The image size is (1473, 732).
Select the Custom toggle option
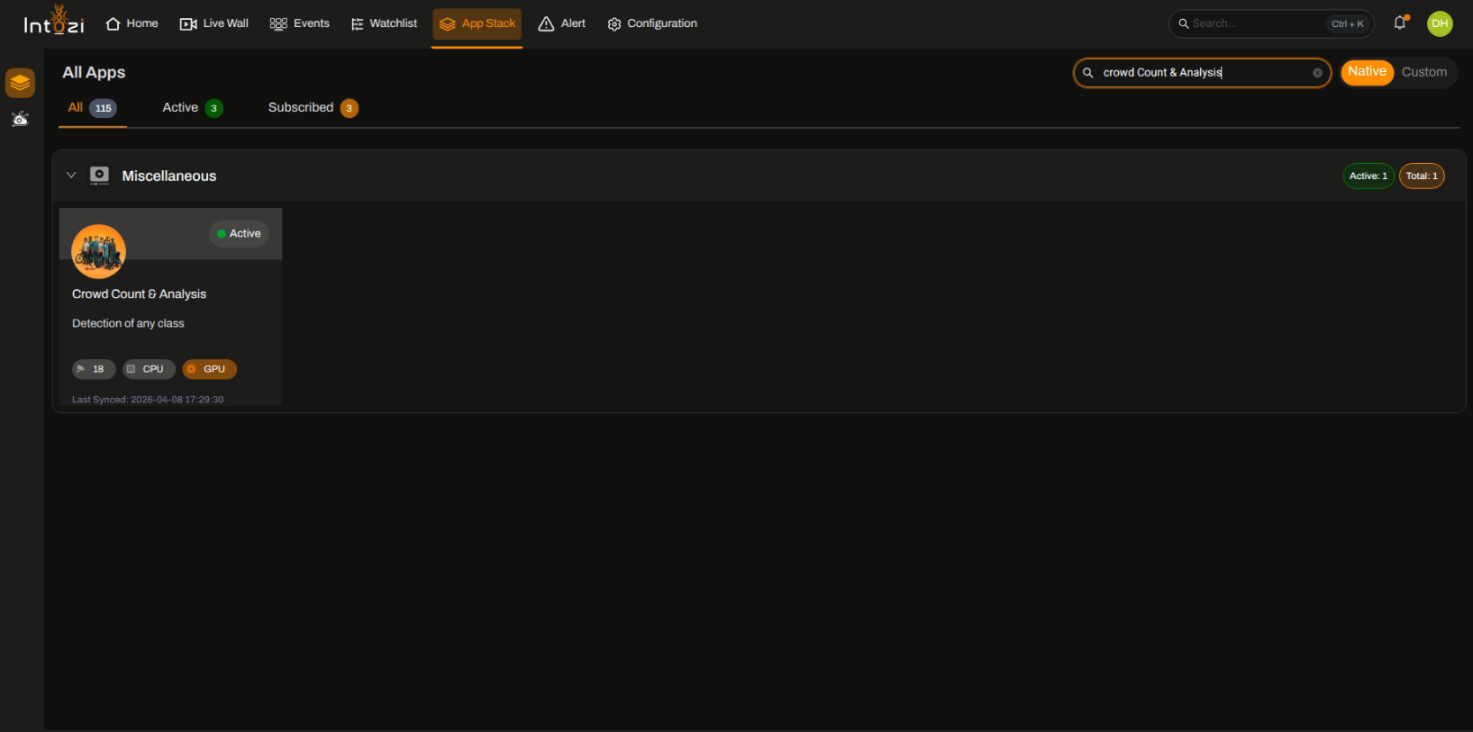(1423, 72)
